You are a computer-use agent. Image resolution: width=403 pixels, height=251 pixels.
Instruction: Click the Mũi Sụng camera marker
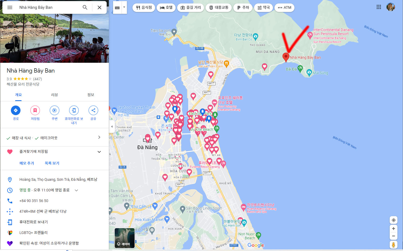(x=309, y=72)
